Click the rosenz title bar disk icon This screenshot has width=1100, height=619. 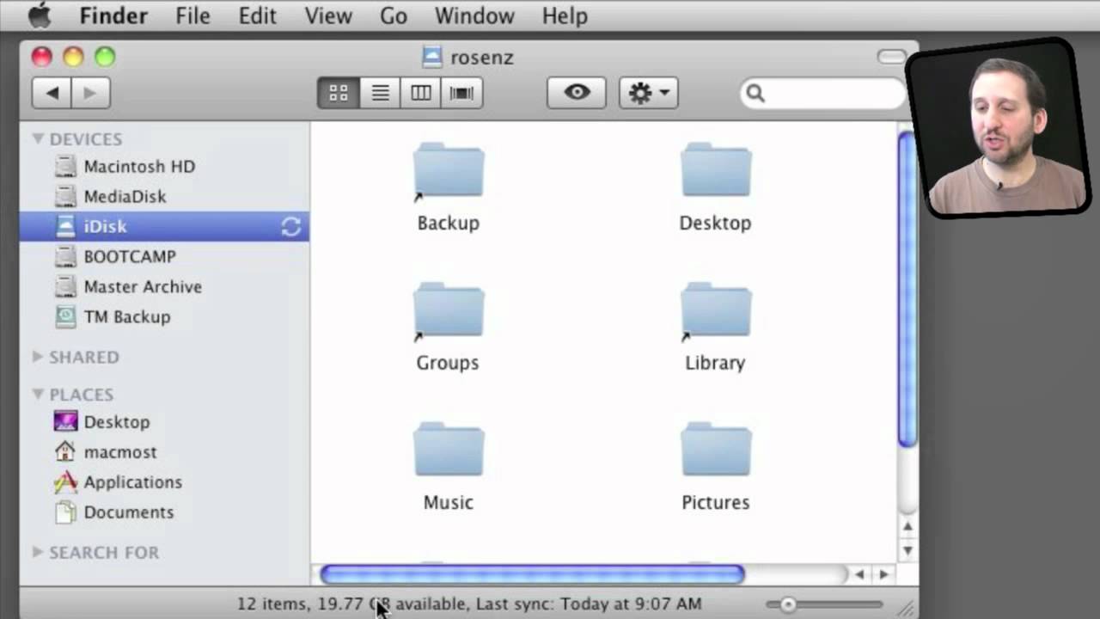[433, 57]
